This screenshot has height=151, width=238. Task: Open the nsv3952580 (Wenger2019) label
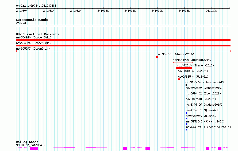(204, 88)
